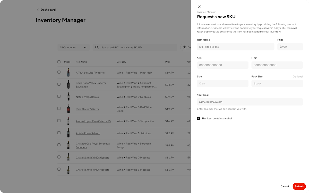
Task: Open A Tout de Suite Pinot Noir item
Action: coord(90,73)
